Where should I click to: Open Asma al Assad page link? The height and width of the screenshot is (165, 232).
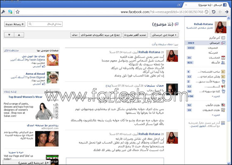(35, 74)
